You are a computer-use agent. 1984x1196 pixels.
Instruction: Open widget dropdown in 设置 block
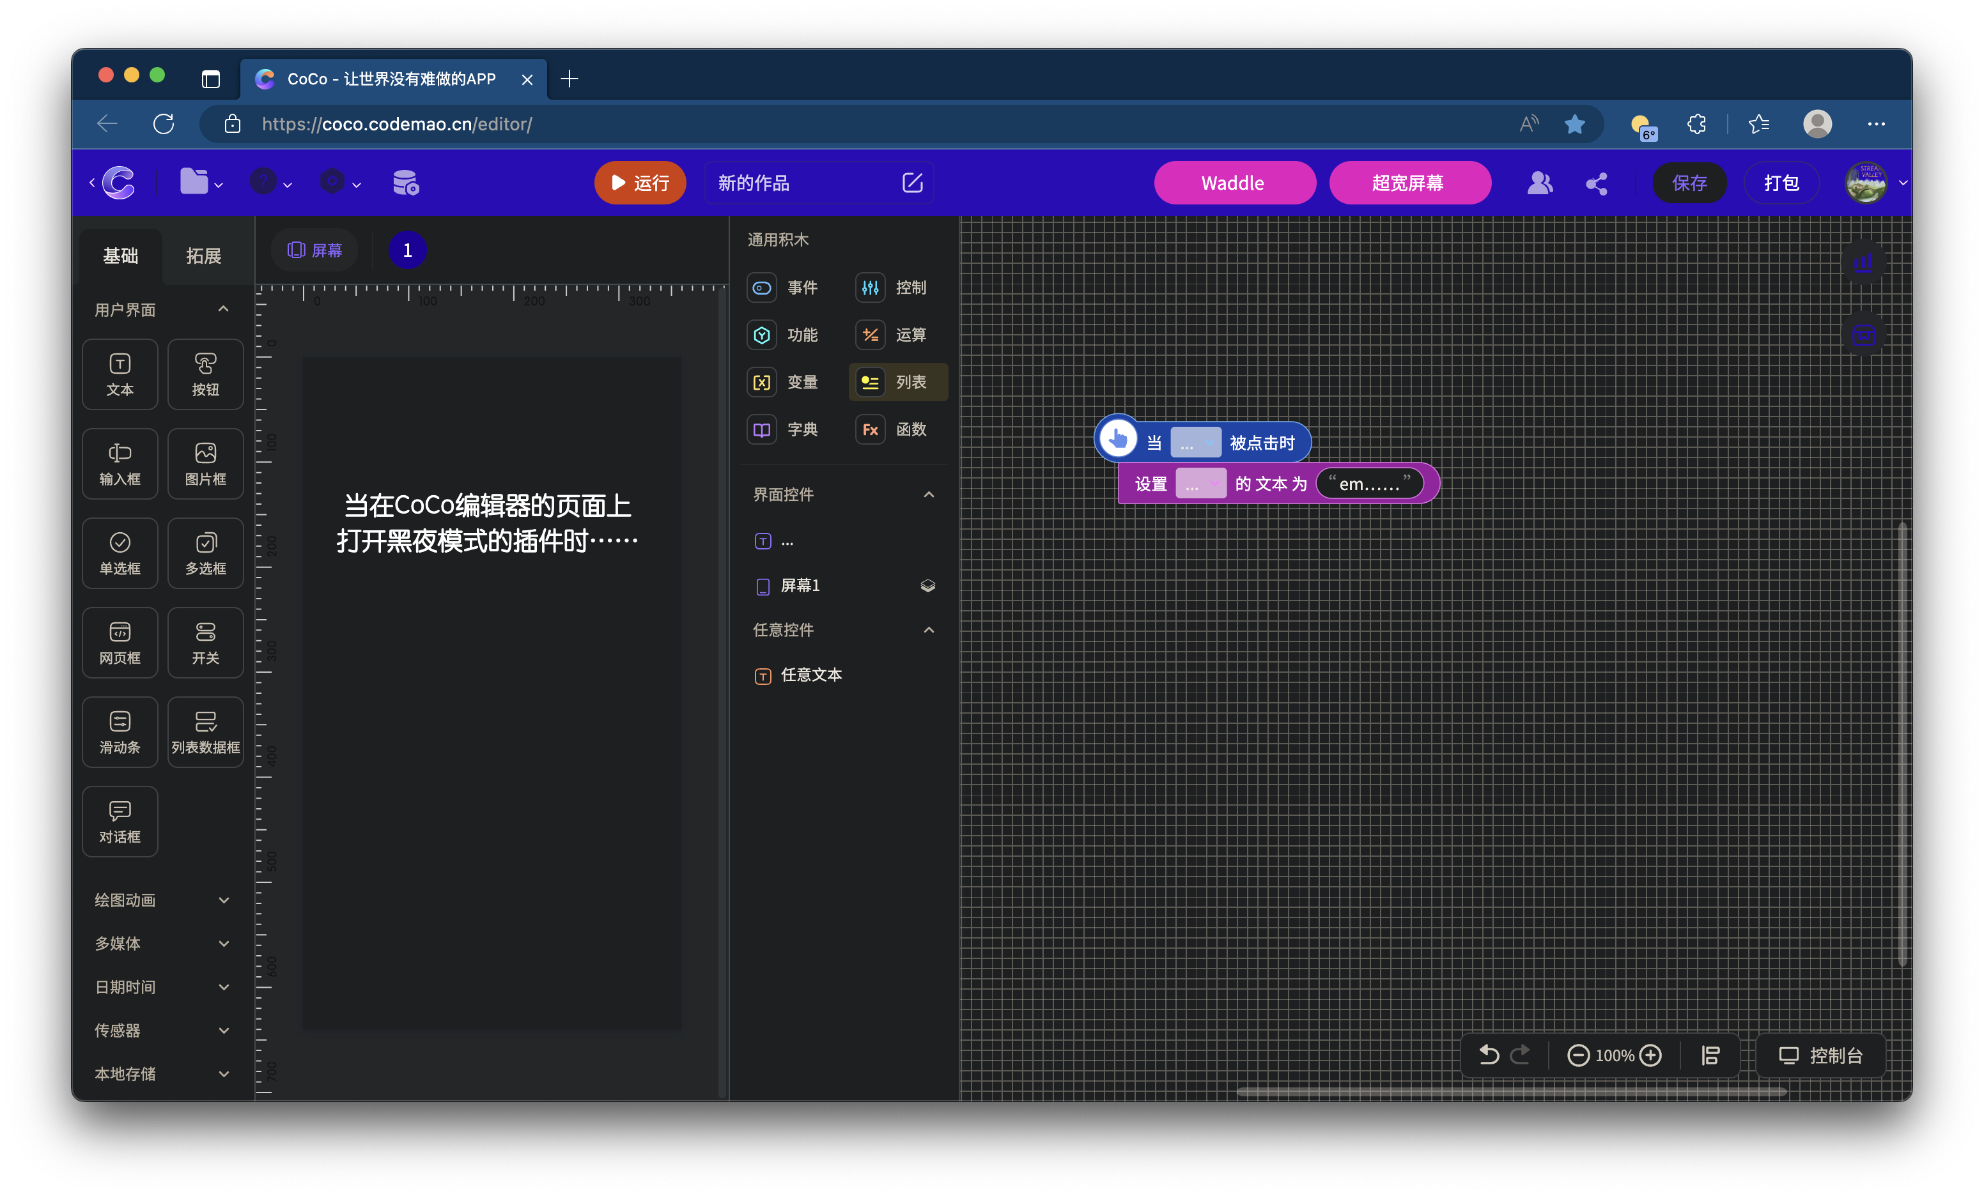tap(1200, 484)
